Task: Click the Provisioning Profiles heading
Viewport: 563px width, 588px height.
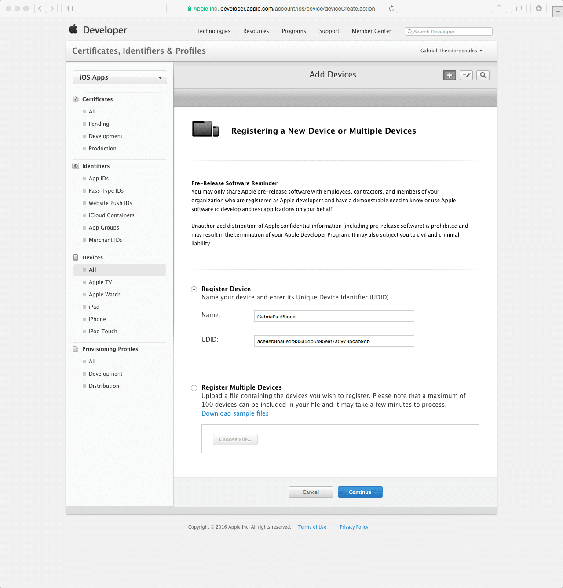Action: click(x=110, y=349)
